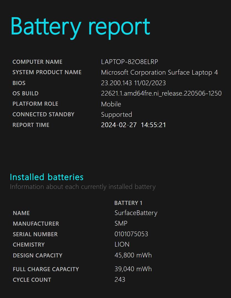
Task: Select the OS BUILD value text
Action: (161, 93)
